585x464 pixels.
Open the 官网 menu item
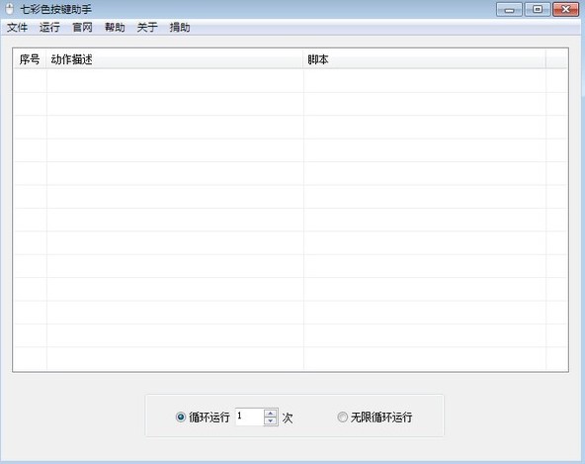pyautogui.click(x=82, y=28)
